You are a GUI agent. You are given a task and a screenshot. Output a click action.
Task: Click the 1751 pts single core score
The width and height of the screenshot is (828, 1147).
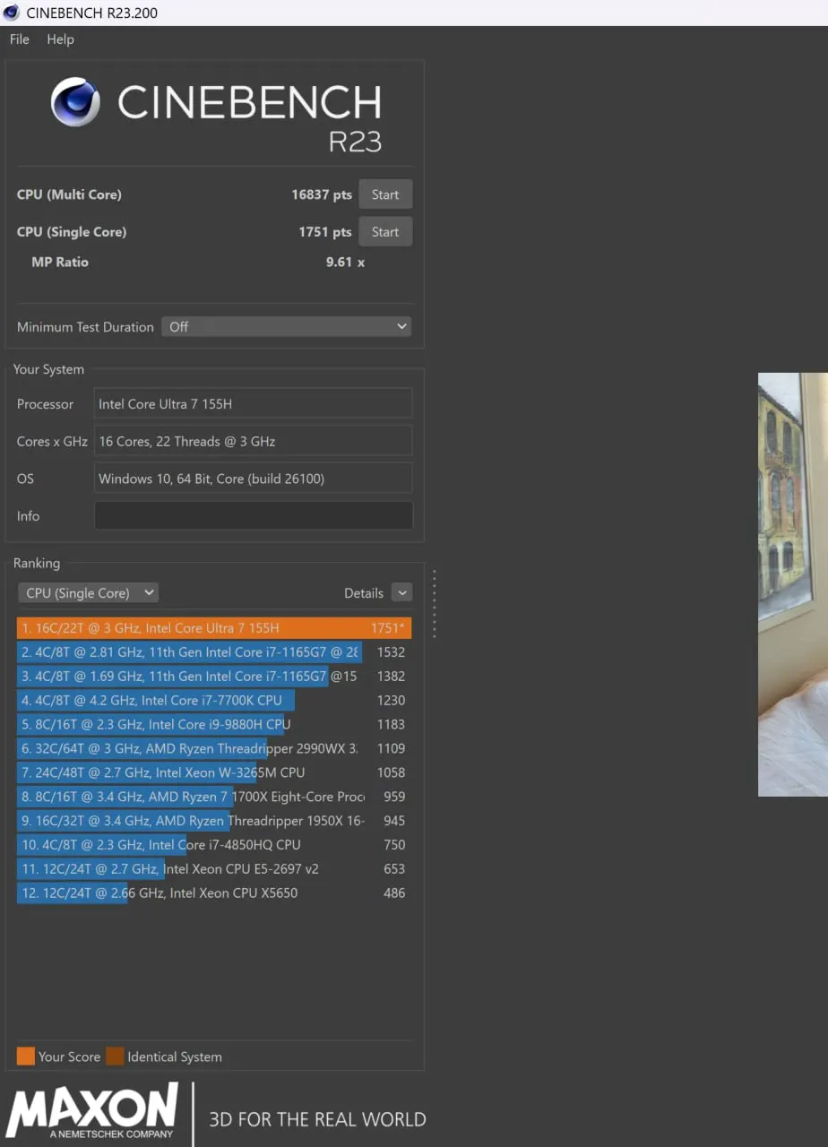325,232
